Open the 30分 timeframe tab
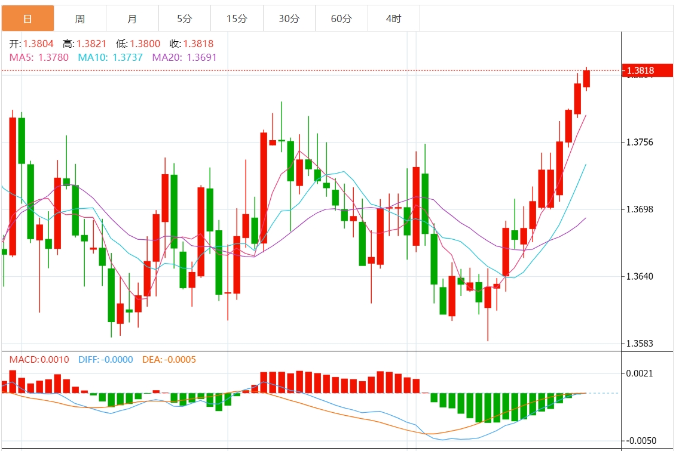The image size is (679, 451). tap(289, 18)
